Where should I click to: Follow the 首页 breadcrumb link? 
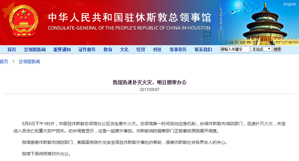click(x=4, y=62)
